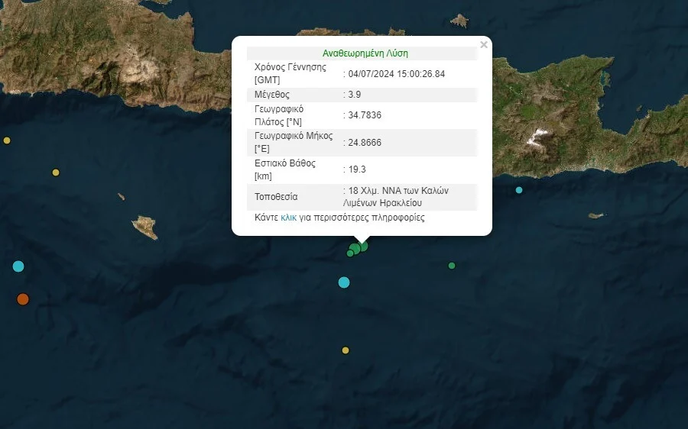Image resolution: width=688 pixels, height=429 pixels.
Task: Select the small cyan marker near Crete's east coast
Action: click(519, 190)
